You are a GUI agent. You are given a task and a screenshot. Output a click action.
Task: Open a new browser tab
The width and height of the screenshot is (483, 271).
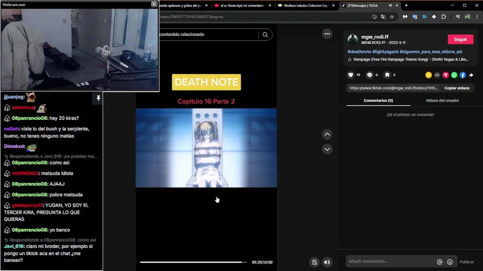click(x=406, y=6)
